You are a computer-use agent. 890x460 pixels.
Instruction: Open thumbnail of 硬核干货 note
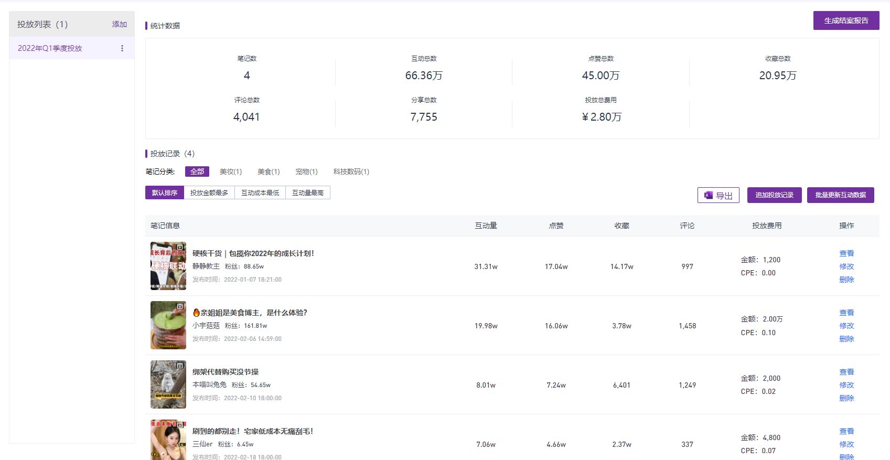[168, 266]
